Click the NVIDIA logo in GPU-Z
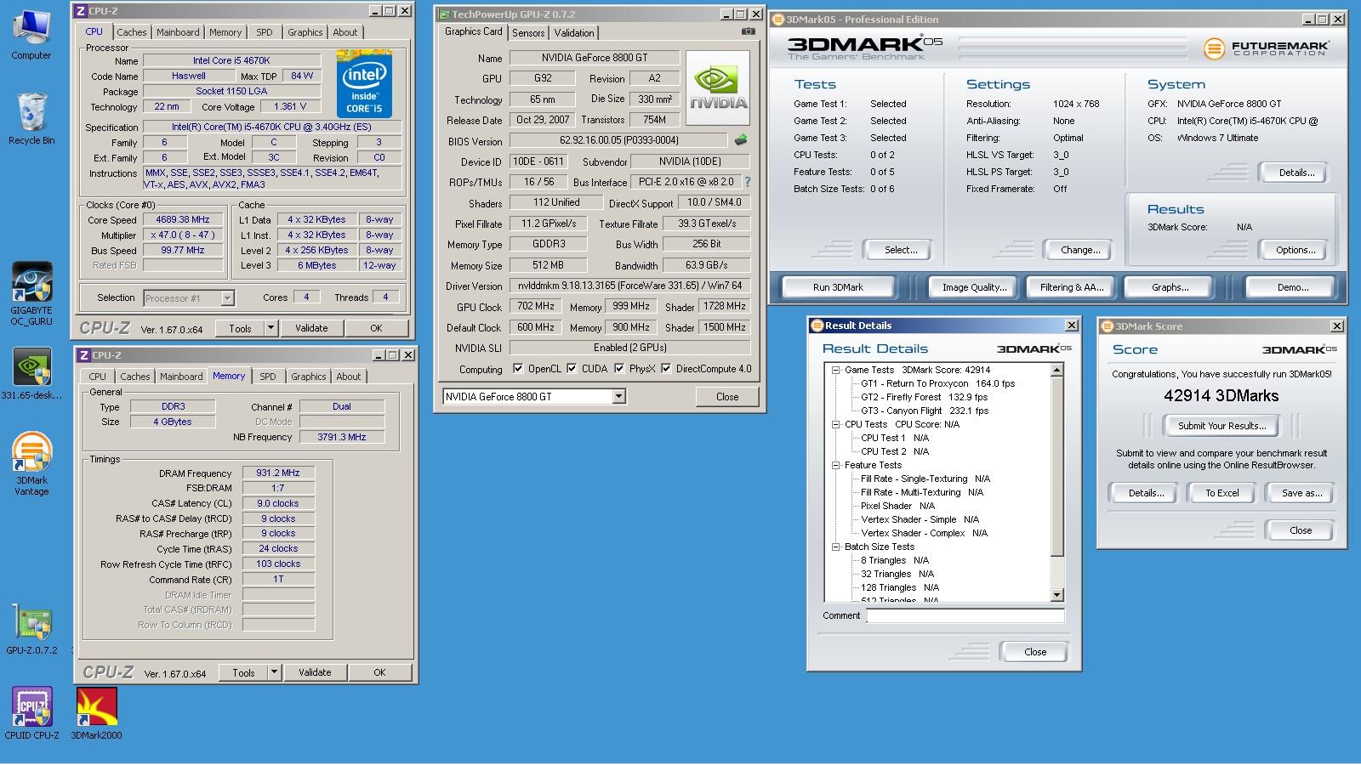This screenshot has width=1361, height=765. coord(718,88)
